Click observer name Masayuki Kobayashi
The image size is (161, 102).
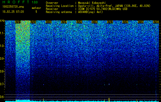coord(92,3)
